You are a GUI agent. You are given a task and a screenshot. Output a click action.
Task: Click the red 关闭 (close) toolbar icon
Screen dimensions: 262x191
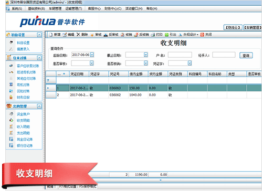tap(202, 35)
